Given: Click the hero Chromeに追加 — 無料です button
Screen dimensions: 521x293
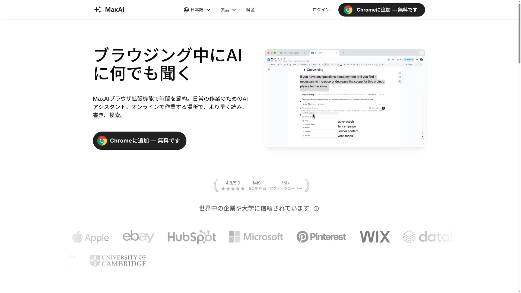Looking at the screenshot, I should (x=139, y=141).
